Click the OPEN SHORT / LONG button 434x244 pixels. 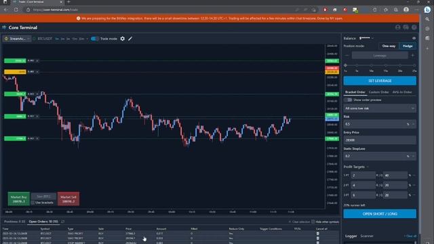pyautogui.click(x=380, y=214)
